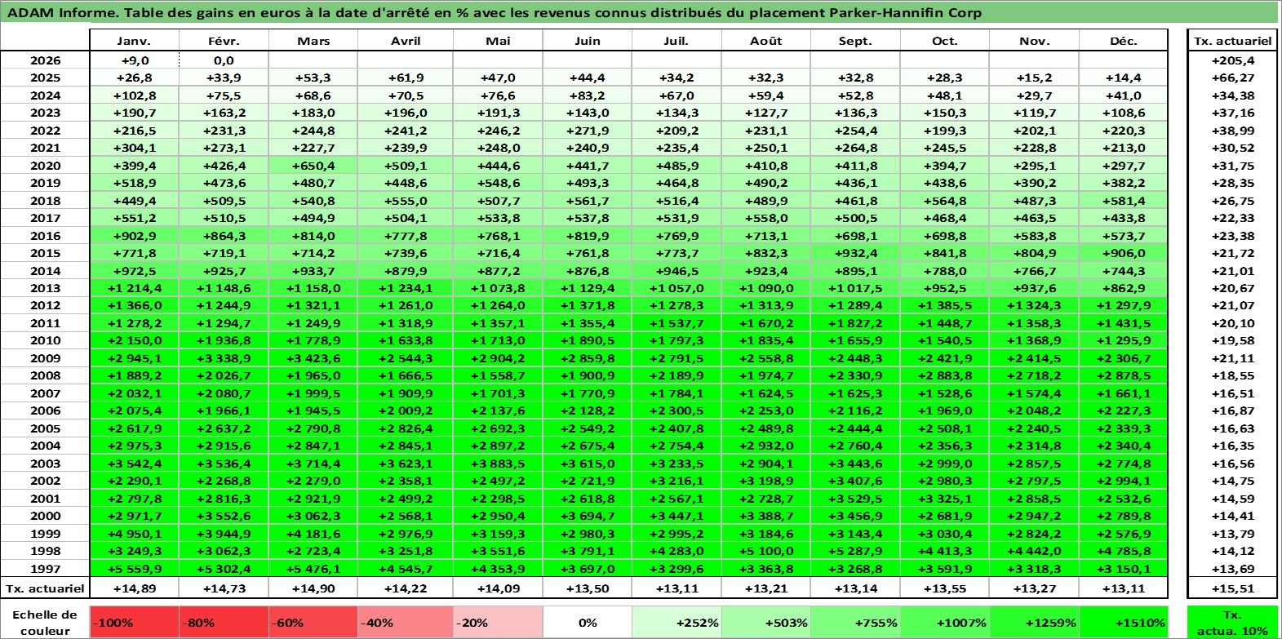This screenshot has height=639, width=1282.
Task: Click the ADAM Informe title bar text
Action: pos(494,12)
